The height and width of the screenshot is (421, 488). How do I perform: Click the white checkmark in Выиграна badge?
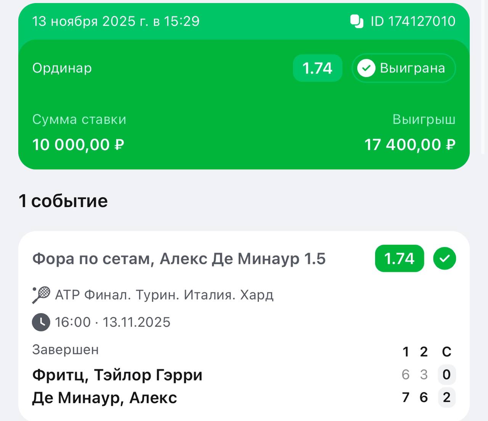coord(366,68)
